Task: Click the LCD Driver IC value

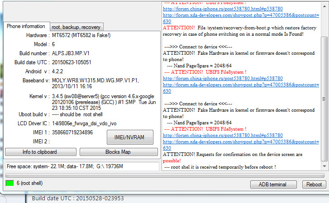Action: pos(84,123)
